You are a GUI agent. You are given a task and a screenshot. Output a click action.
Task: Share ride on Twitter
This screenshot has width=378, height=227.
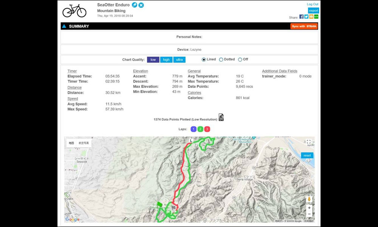coord(306,16)
